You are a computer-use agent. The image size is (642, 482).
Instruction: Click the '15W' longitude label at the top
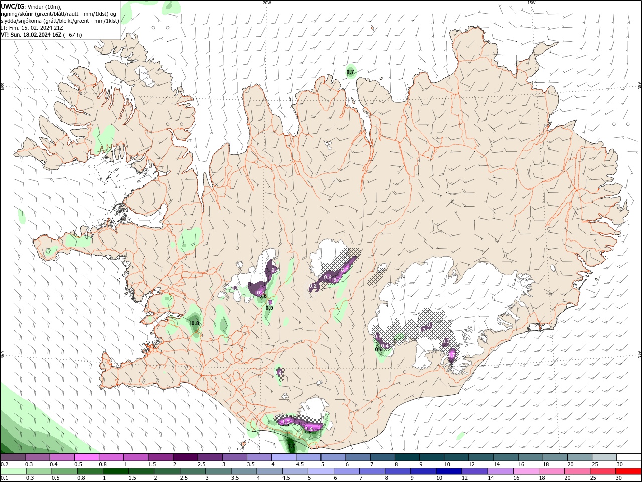pos(531,3)
